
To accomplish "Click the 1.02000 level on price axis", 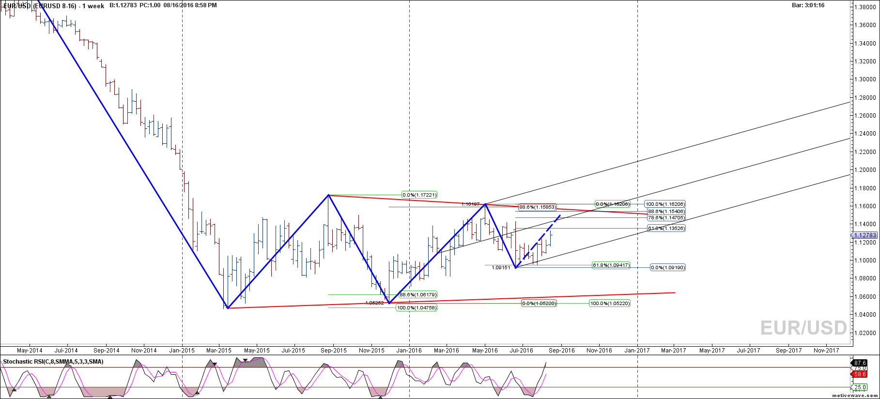I will coord(865,333).
